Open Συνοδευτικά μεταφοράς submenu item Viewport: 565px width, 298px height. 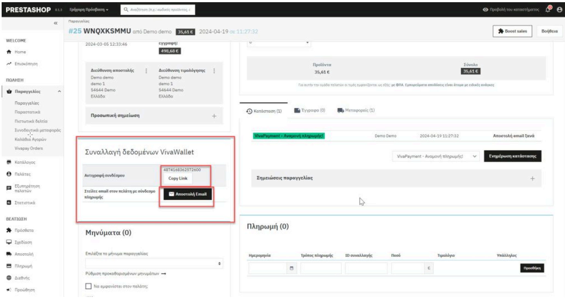(x=38, y=130)
